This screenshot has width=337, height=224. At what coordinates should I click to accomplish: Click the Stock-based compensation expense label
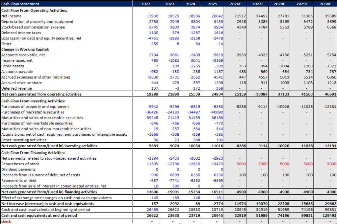pos(33,27)
